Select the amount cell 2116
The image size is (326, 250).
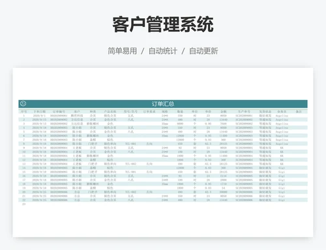point(223,176)
